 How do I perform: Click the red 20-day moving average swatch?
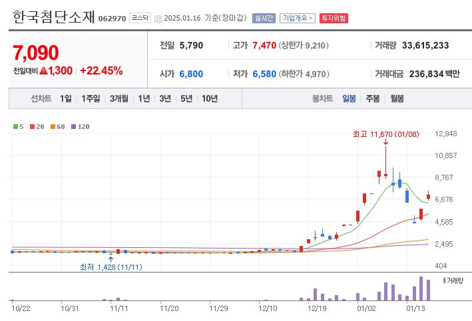pyautogui.click(x=33, y=127)
